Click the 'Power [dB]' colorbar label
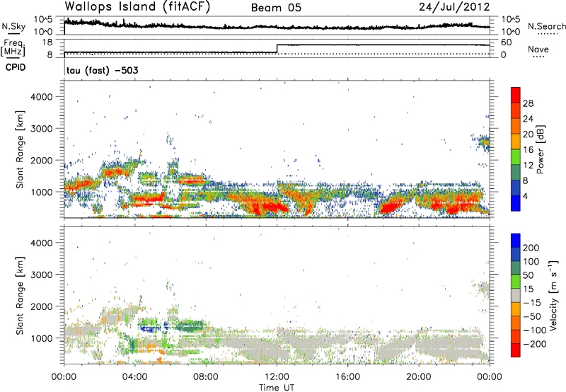 click(x=541, y=149)
